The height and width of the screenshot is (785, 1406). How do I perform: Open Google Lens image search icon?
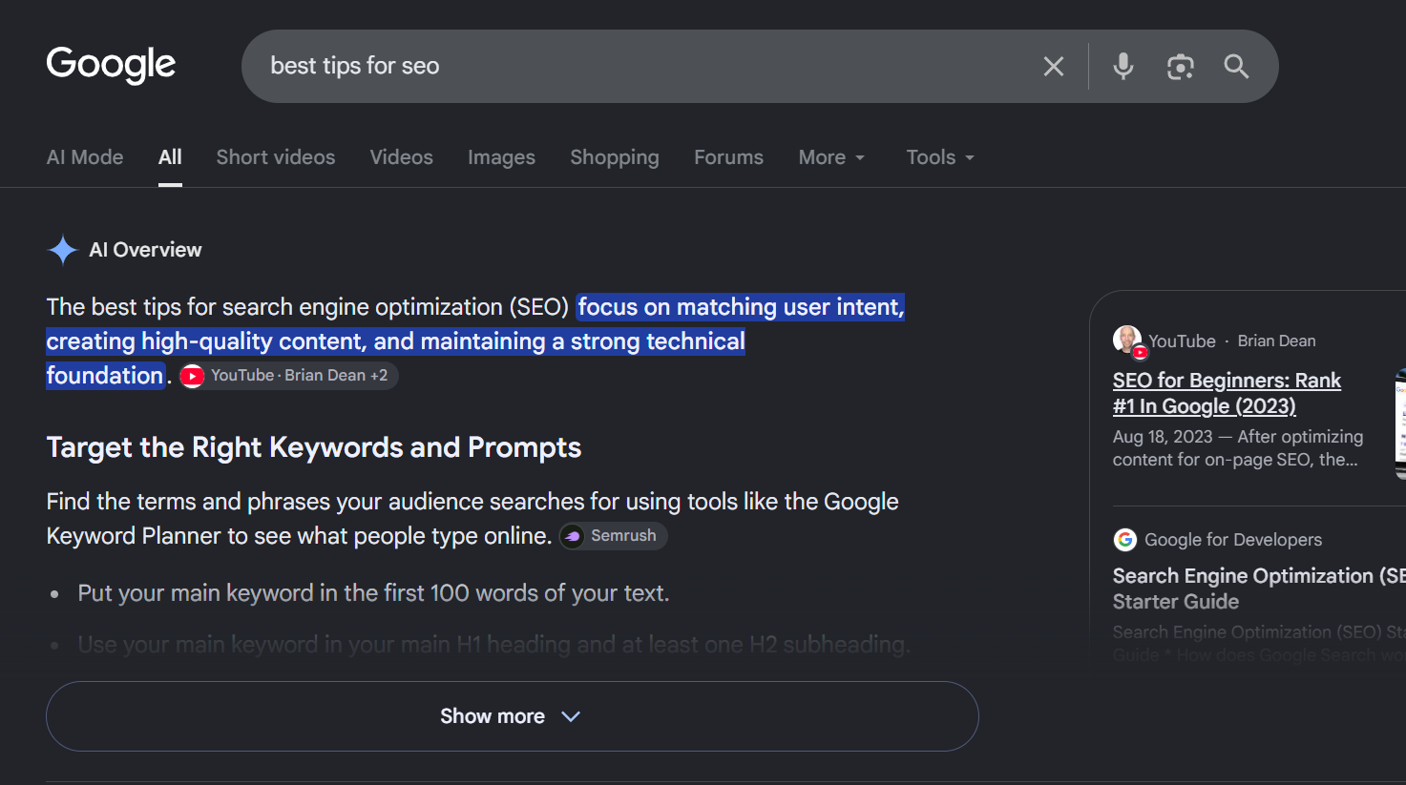click(x=1181, y=66)
